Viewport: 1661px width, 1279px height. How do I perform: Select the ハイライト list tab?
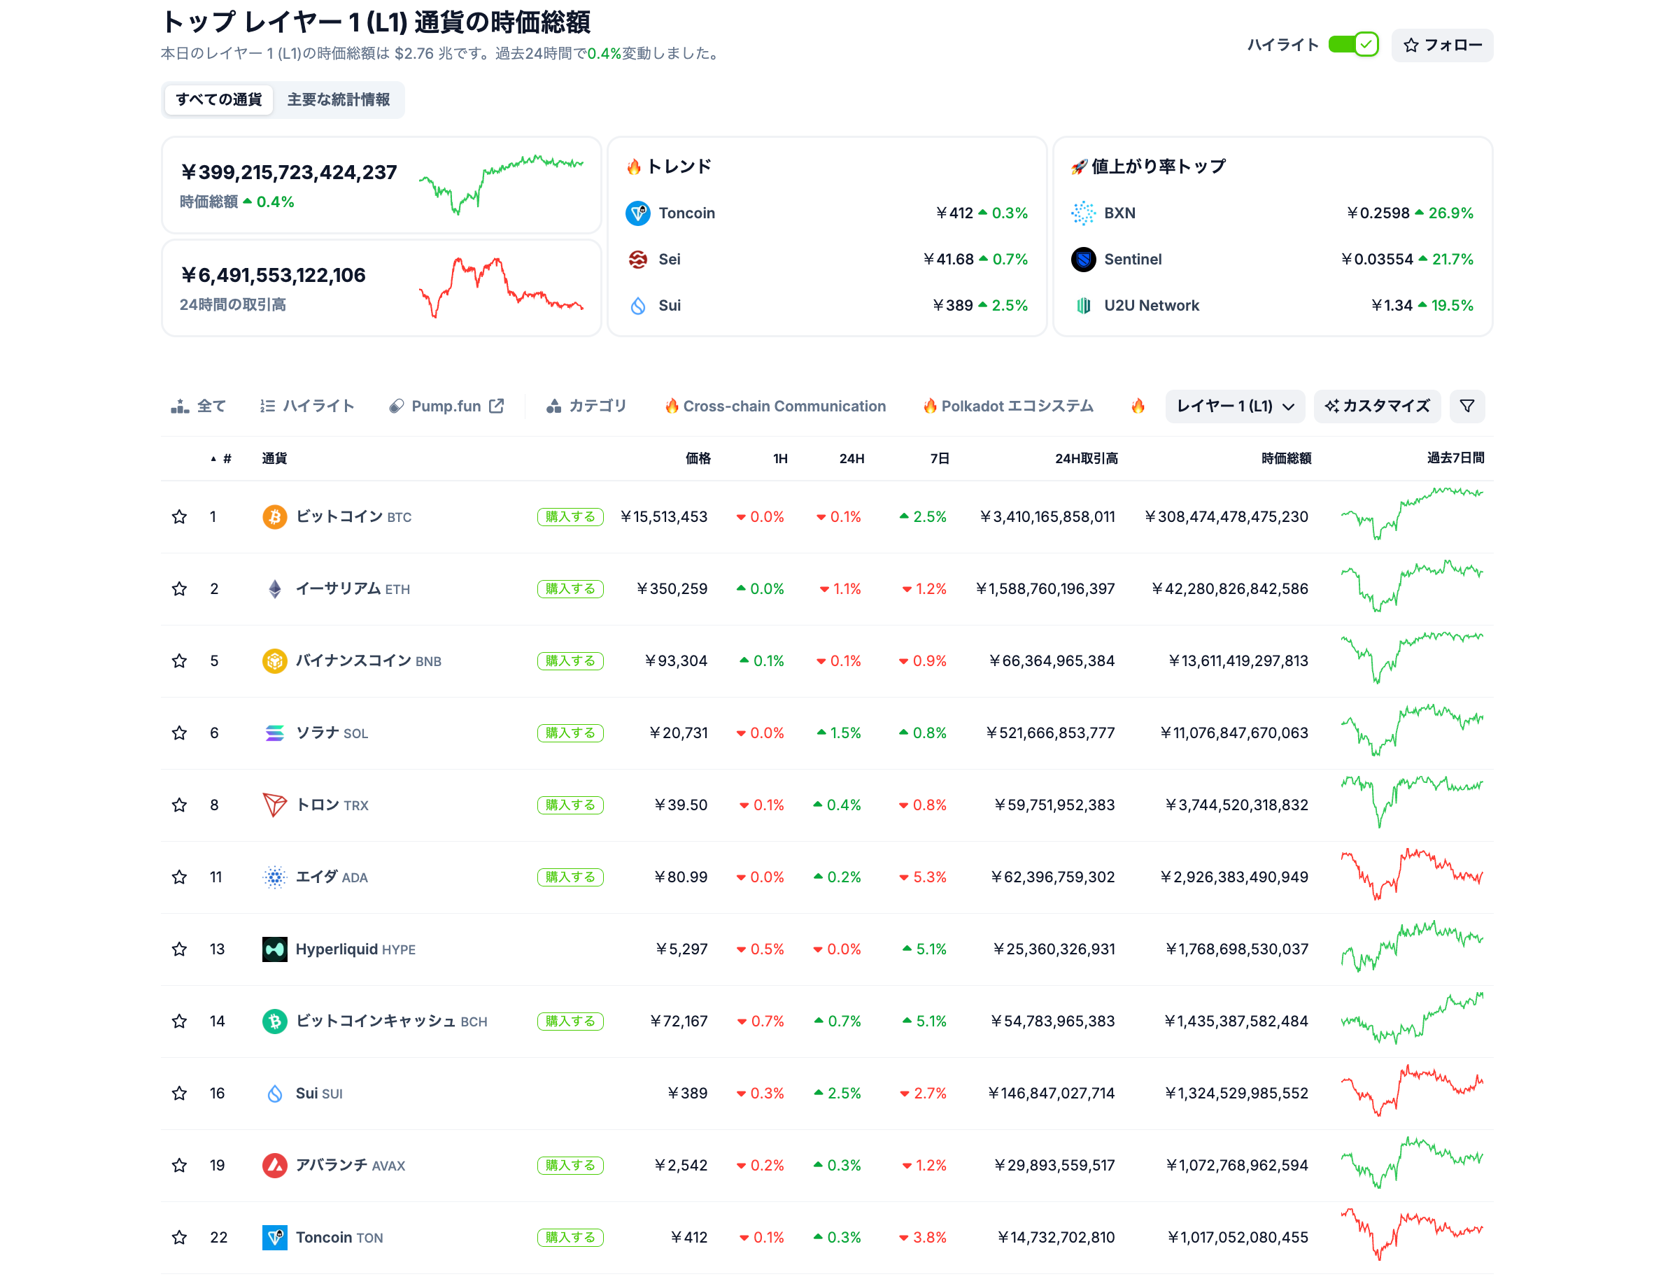pos(307,407)
